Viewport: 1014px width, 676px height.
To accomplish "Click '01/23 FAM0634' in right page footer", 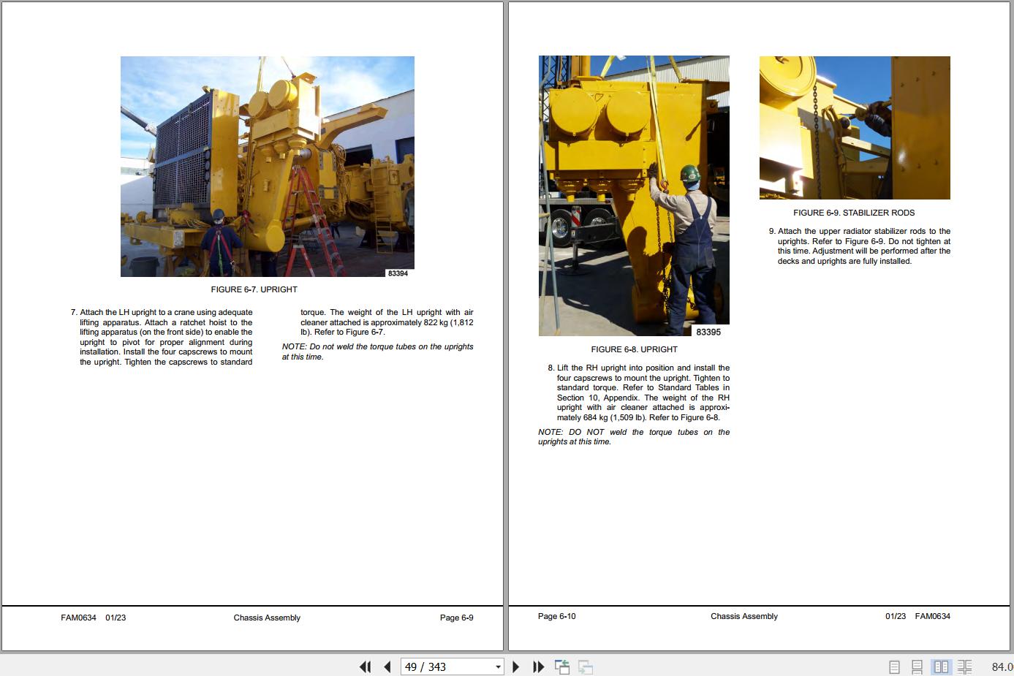I will click(917, 616).
